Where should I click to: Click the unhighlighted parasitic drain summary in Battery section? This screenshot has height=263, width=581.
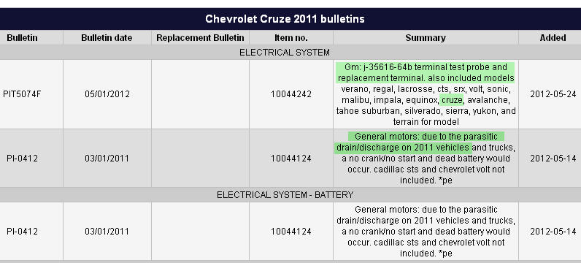(426, 232)
